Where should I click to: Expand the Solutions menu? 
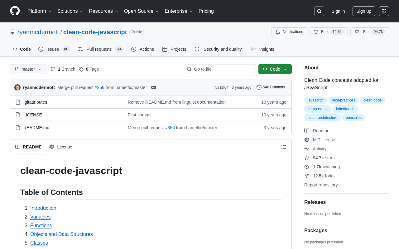[x=70, y=11]
